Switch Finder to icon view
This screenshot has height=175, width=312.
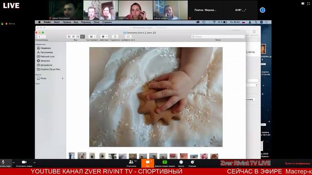(69, 37)
